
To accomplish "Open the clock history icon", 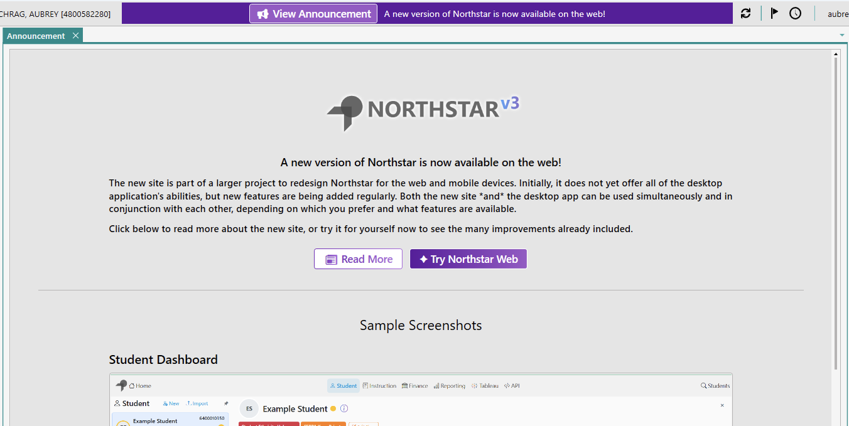I will [x=796, y=13].
